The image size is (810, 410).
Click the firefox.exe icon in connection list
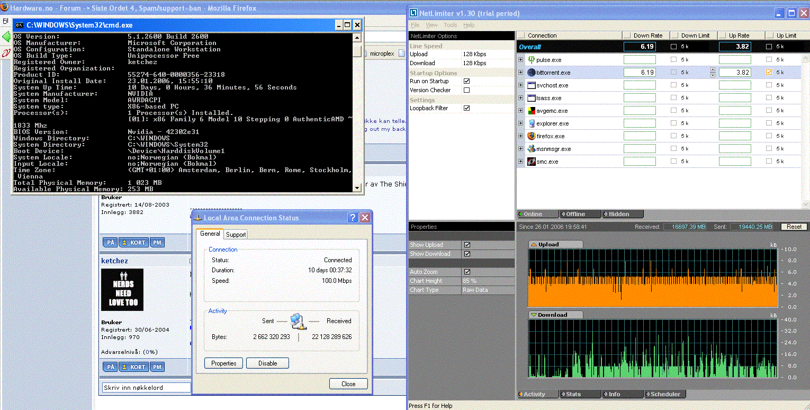pos(532,136)
